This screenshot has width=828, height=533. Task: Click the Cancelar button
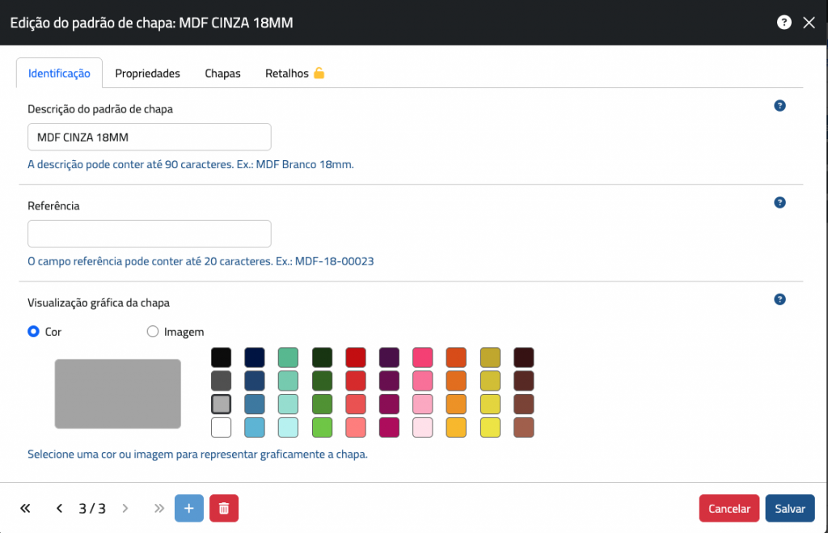click(x=729, y=508)
